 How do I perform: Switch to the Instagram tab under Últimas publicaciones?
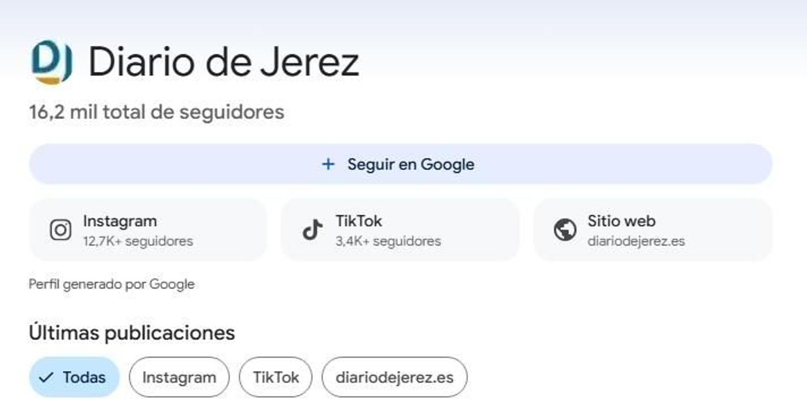[x=179, y=376]
